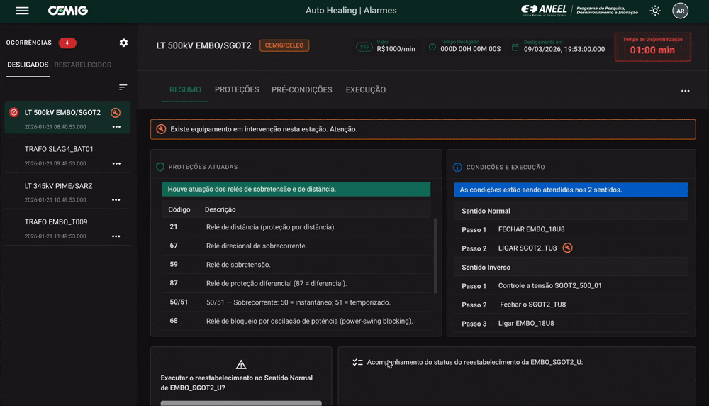Click the CEMIG/CELEO tag
Screen dimensions: 709x406
pyautogui.click(x=284, y=45)
